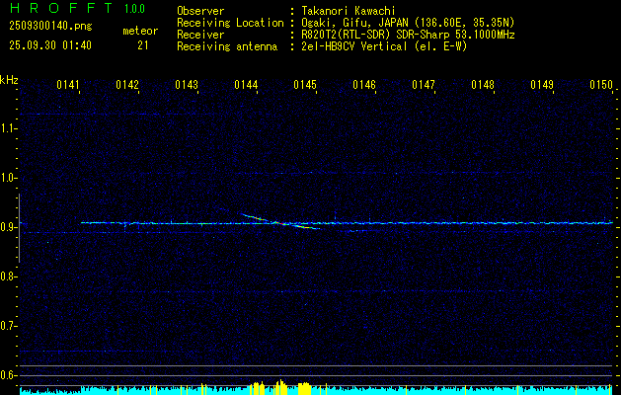
Task: Click the 0150 time marker
Action: click(601, 85)
